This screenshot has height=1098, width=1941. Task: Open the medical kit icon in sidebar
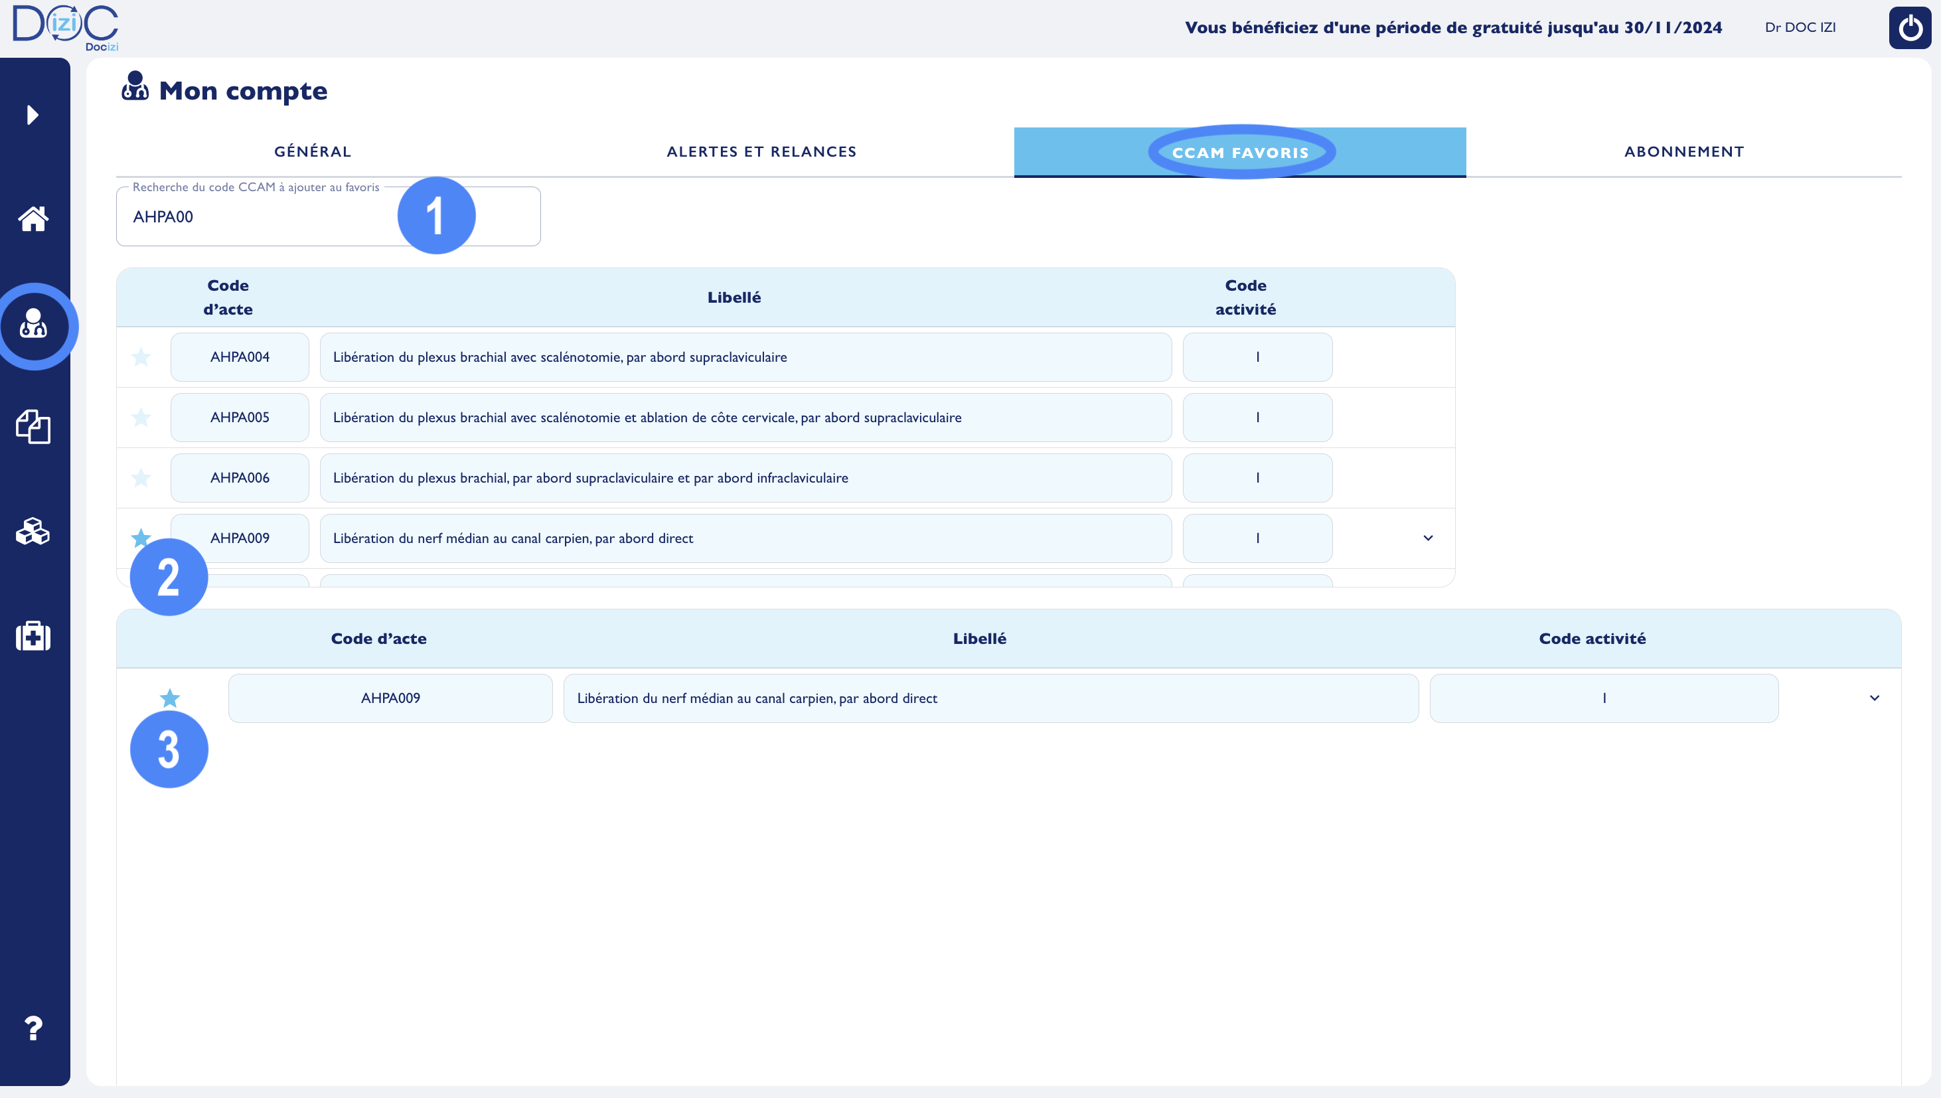(x=33, y=636)
